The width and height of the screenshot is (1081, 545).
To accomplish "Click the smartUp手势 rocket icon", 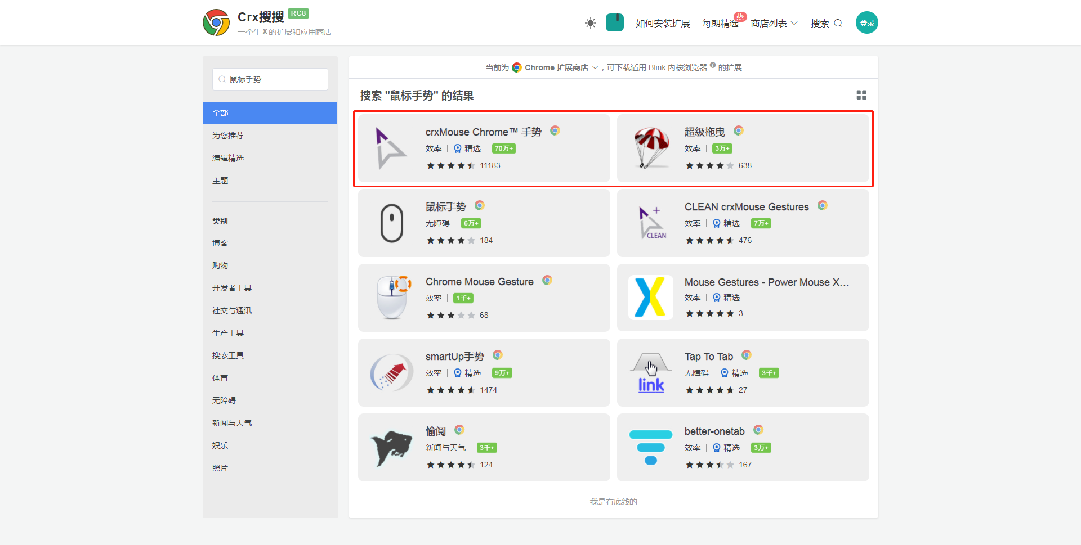I will tap(392, 372).
